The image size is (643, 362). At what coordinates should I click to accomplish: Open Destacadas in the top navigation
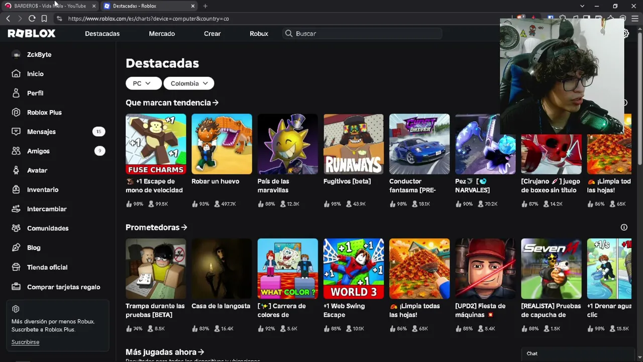click(x=102, y=34)
